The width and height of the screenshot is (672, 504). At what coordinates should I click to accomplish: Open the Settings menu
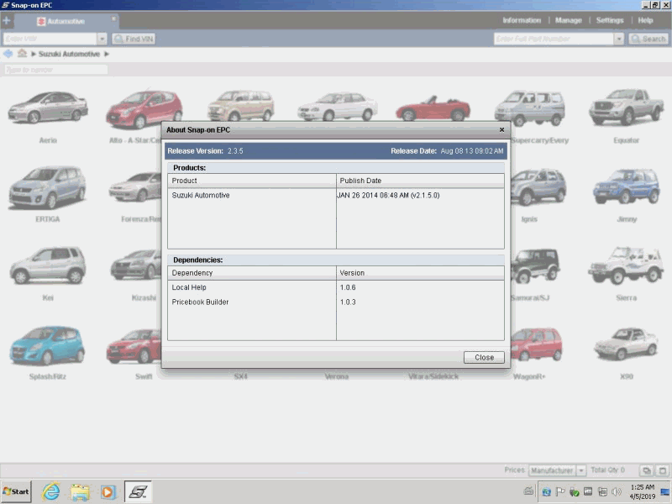click(x=610, y=20)
